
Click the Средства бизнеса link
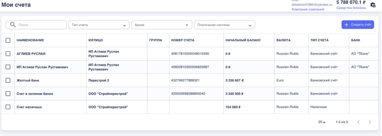tap(351, 8)
